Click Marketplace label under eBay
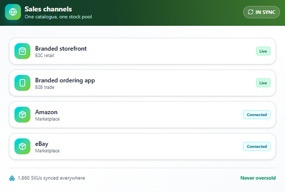The height and width of the screenshot is (192, 285). (47, 151)
